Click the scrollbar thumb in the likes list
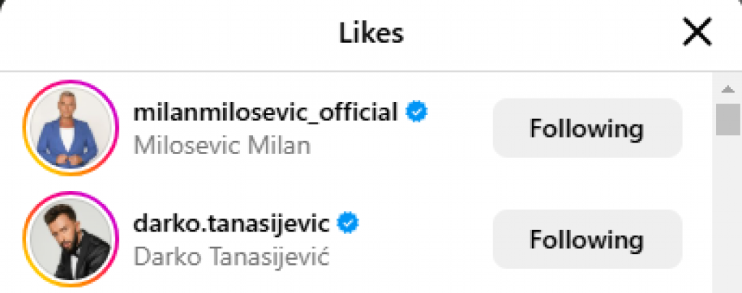This screenshot has width=742, height=293. point(727,119)
